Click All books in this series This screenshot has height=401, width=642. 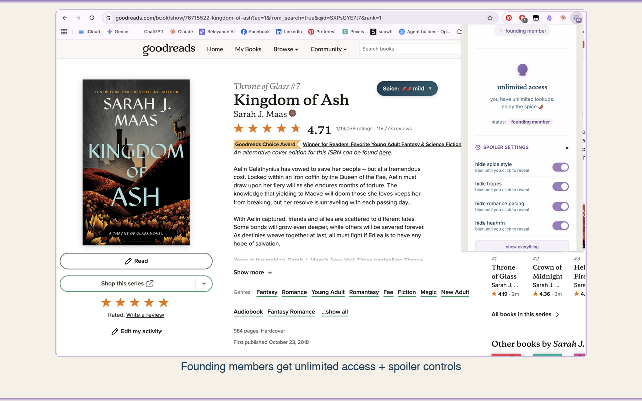click(x=525, y=314)
